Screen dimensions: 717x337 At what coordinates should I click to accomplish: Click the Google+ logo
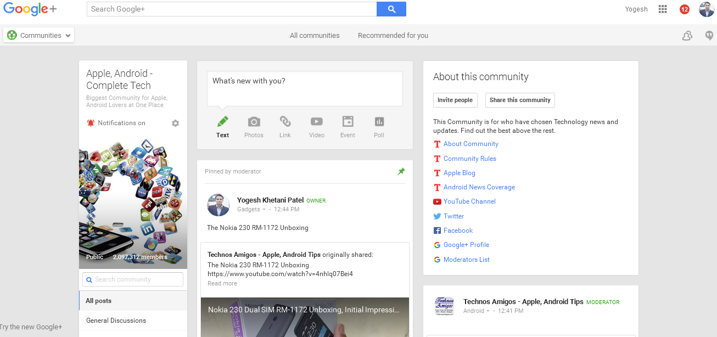(30, 9)
